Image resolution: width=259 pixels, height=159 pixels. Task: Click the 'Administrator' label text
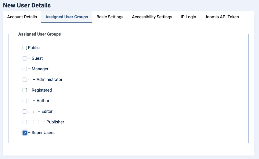click(49, 80)
